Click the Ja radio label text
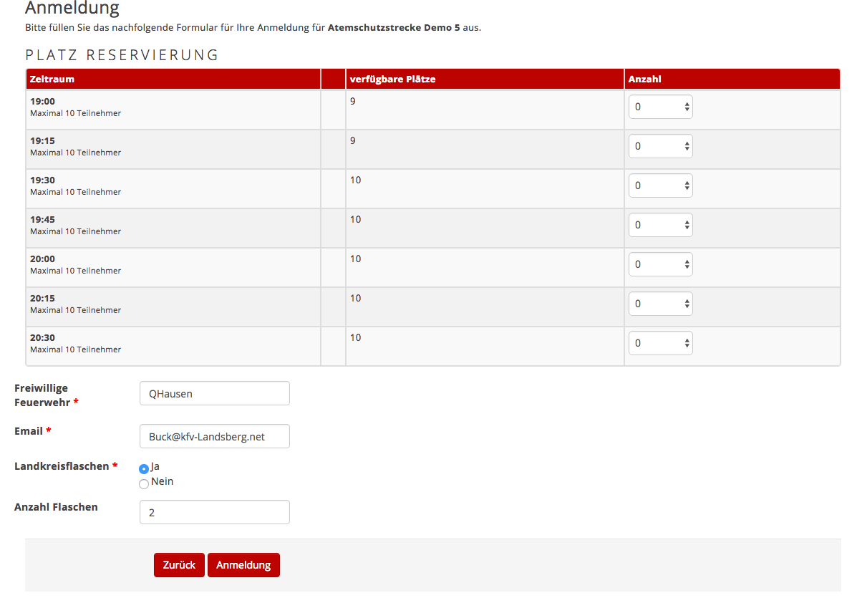 pos(155,466)
